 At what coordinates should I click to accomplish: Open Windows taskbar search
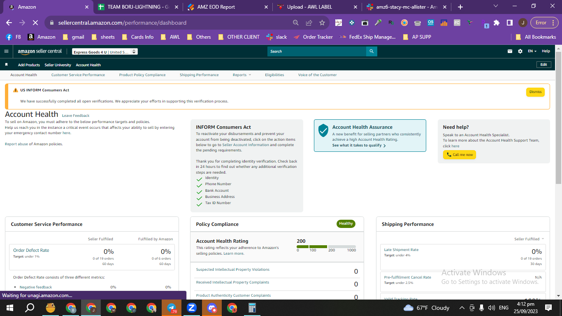click(30, 307)
